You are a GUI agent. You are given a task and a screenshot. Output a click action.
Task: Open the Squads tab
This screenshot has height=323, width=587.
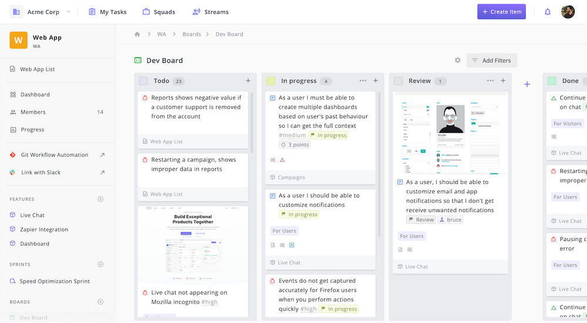point(158,12)
